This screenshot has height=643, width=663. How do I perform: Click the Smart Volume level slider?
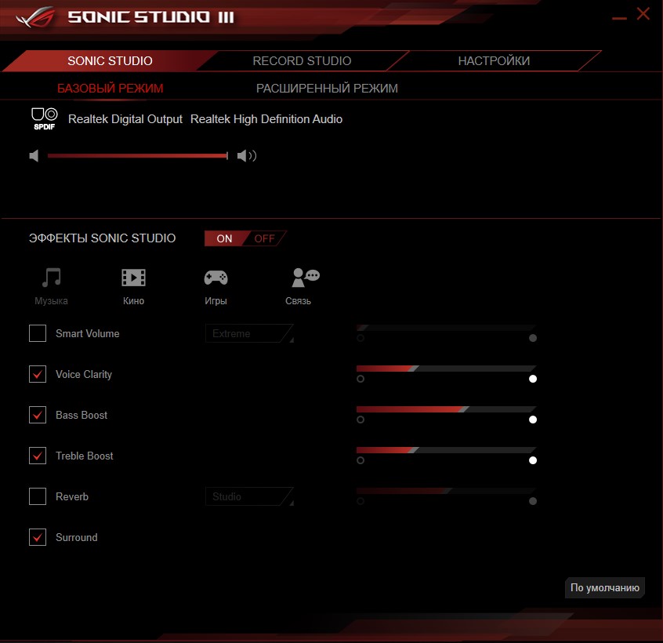pos(446,328)
